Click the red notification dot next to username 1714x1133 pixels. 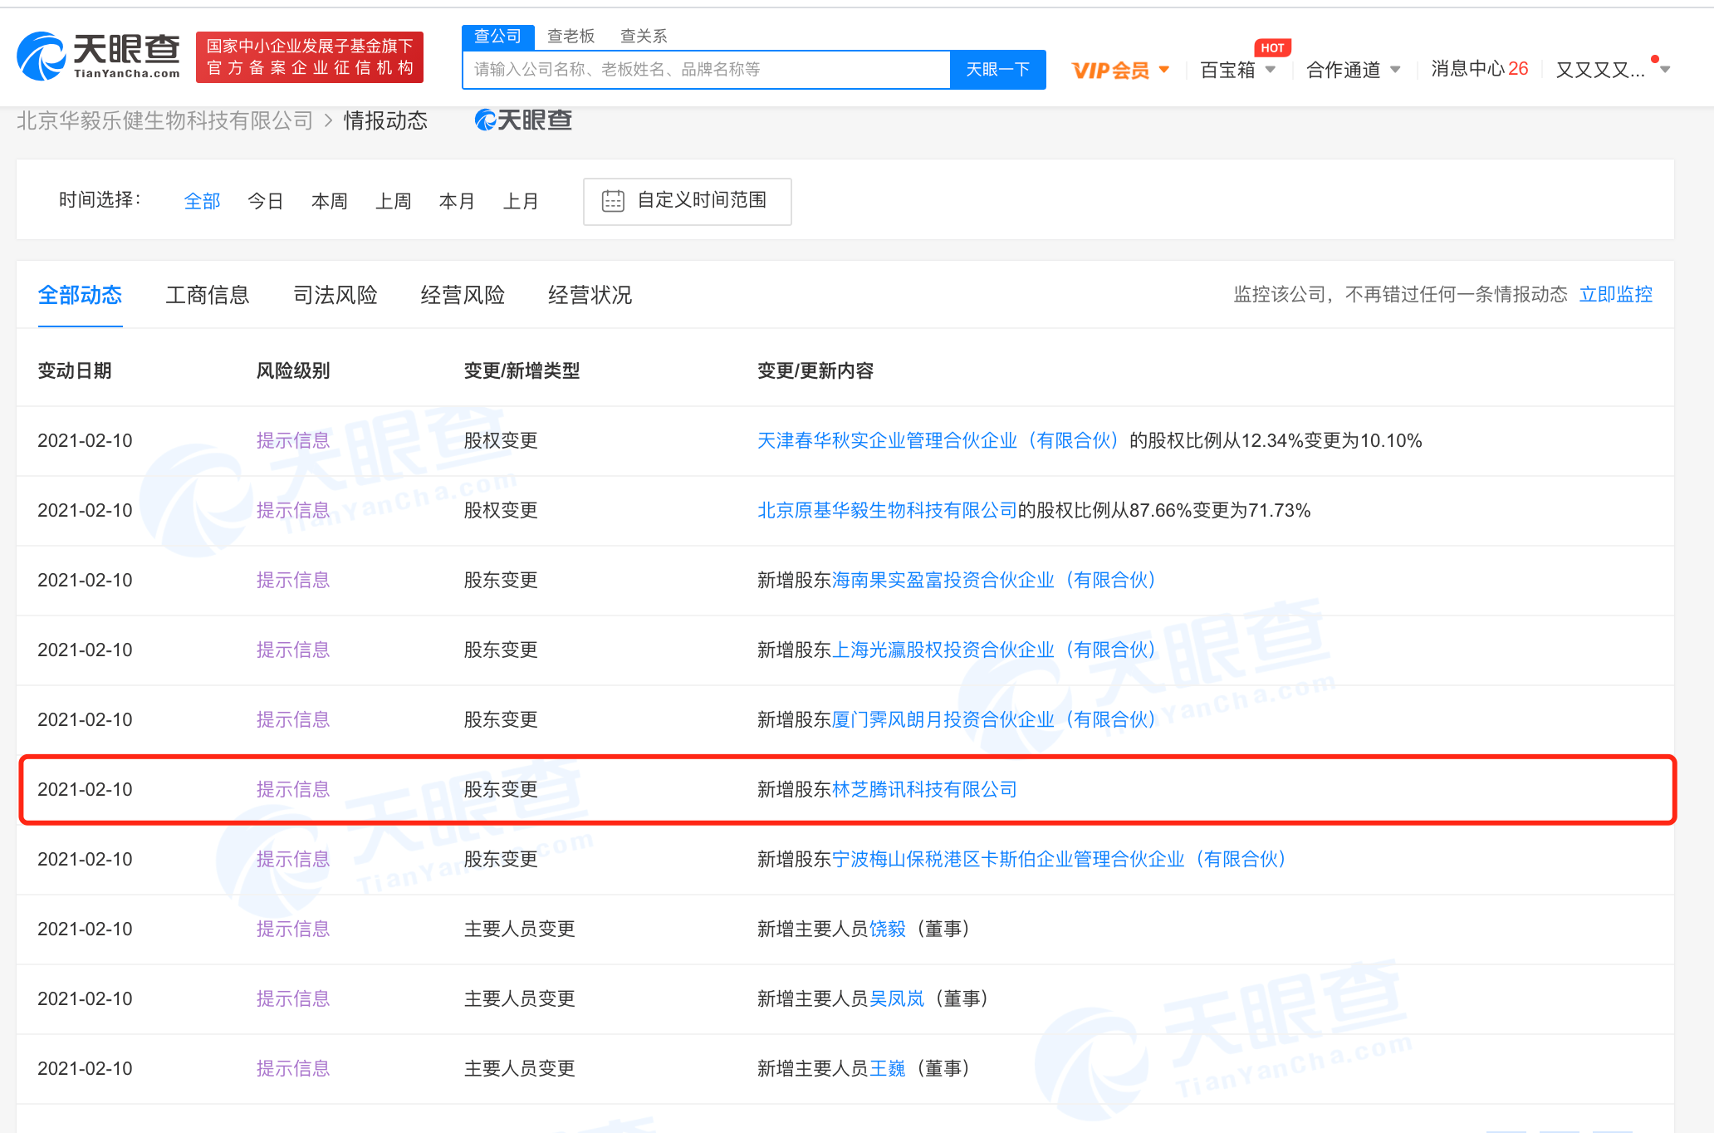(x=1655, y=59)
